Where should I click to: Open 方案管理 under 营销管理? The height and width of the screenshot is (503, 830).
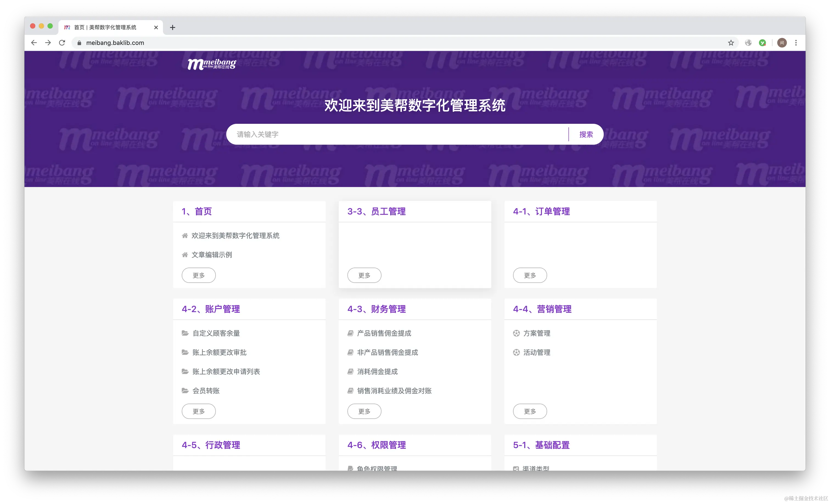click(537, 333)
